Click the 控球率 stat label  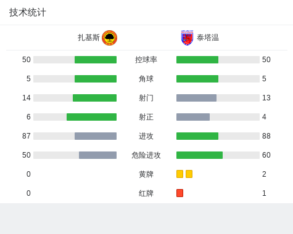pyautogui.click(x=146, y=60)
